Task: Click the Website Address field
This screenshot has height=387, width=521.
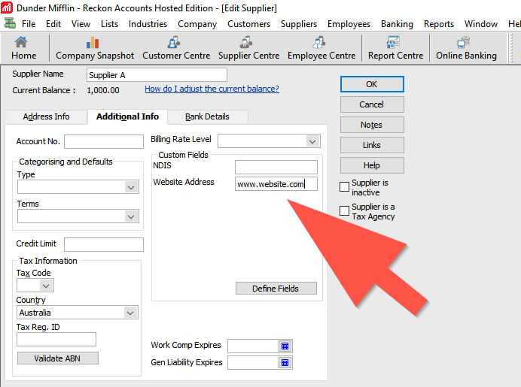Action: (x=276, y=184)
